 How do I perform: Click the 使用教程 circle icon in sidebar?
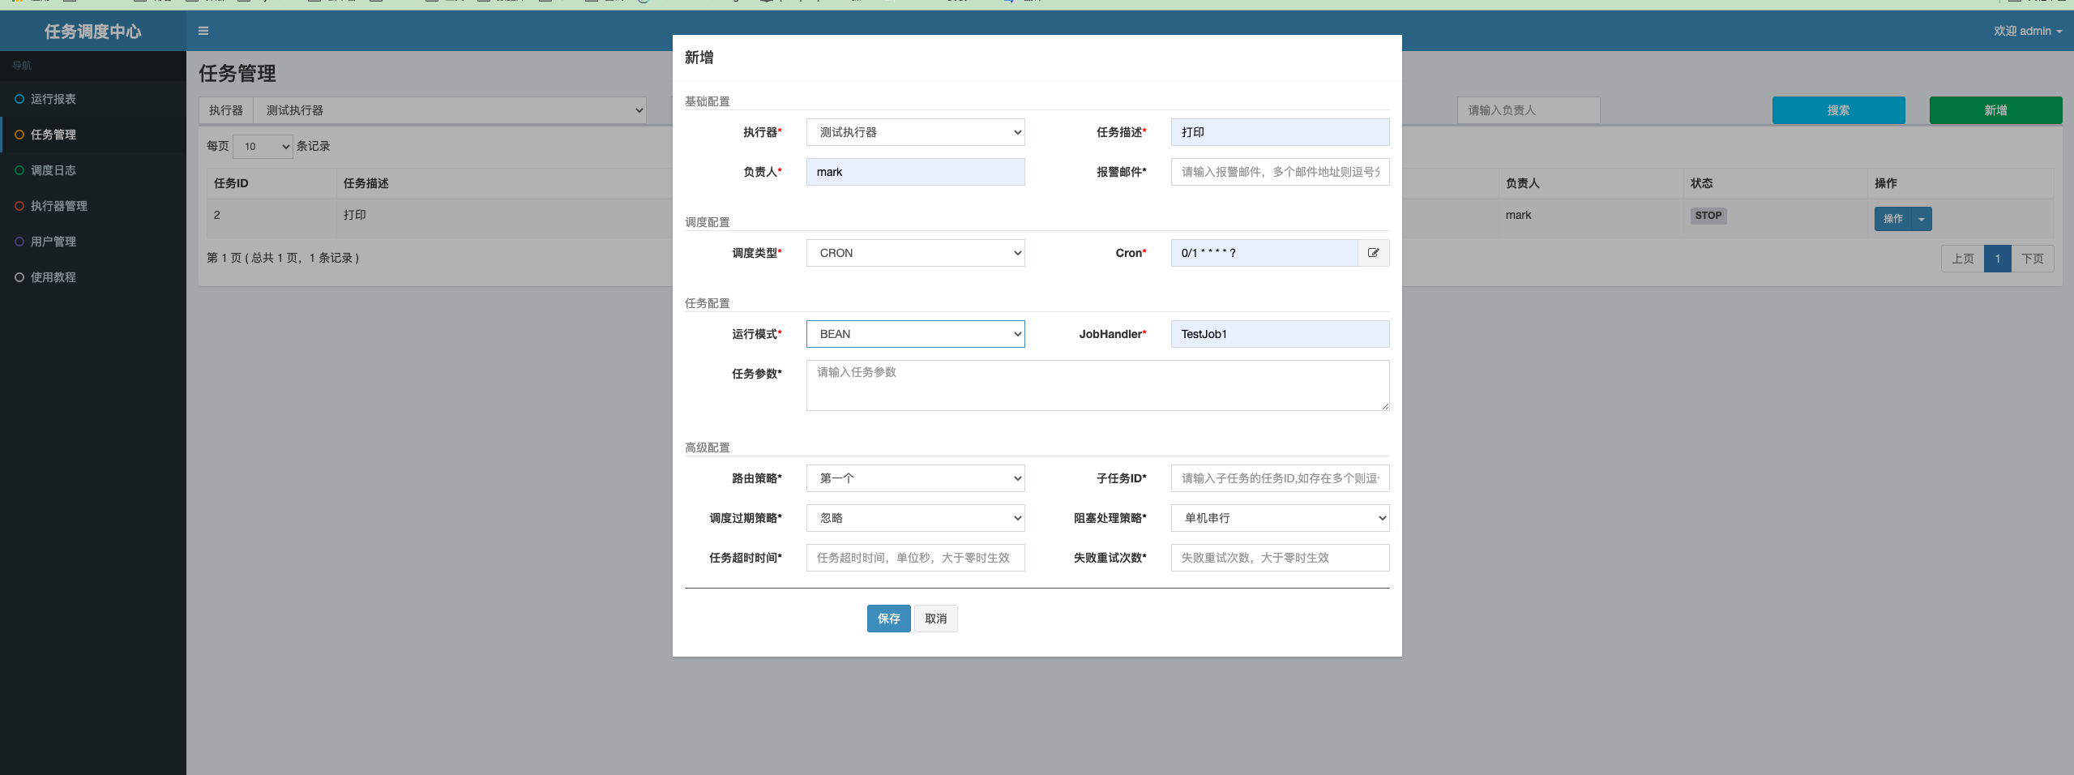pos(19,277)
